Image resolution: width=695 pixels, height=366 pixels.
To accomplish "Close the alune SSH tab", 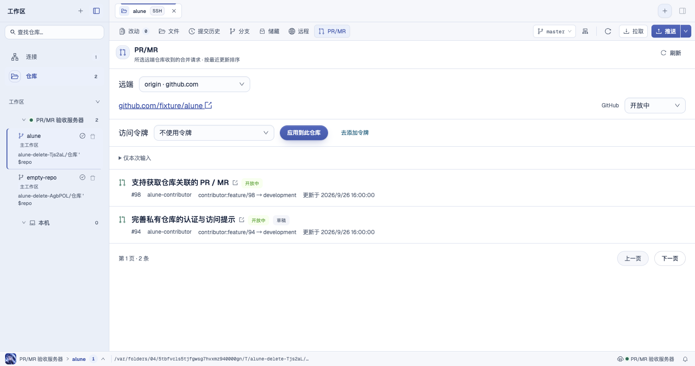I will click(174, 11).
